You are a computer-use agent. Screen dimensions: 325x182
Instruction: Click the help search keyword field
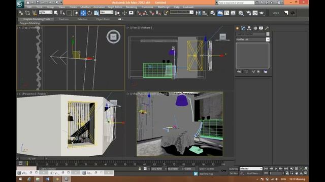236,3
